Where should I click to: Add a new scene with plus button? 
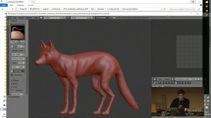[89, 18]
